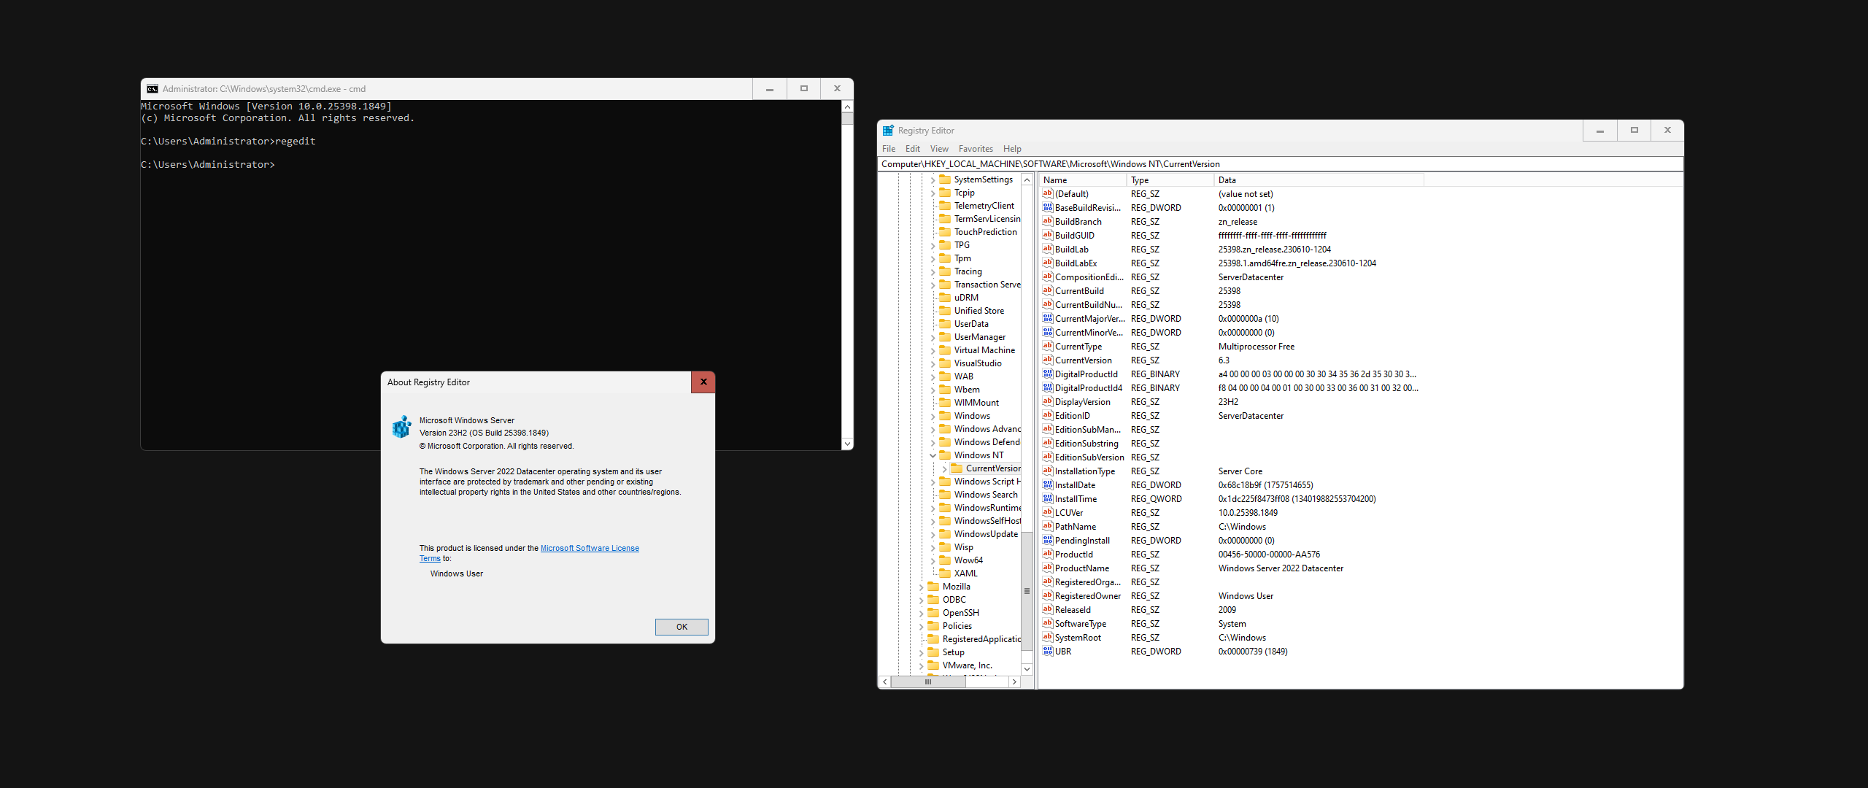
Task: Click the cmd window scroll down arrow
Action: click(x=847, y=444)
